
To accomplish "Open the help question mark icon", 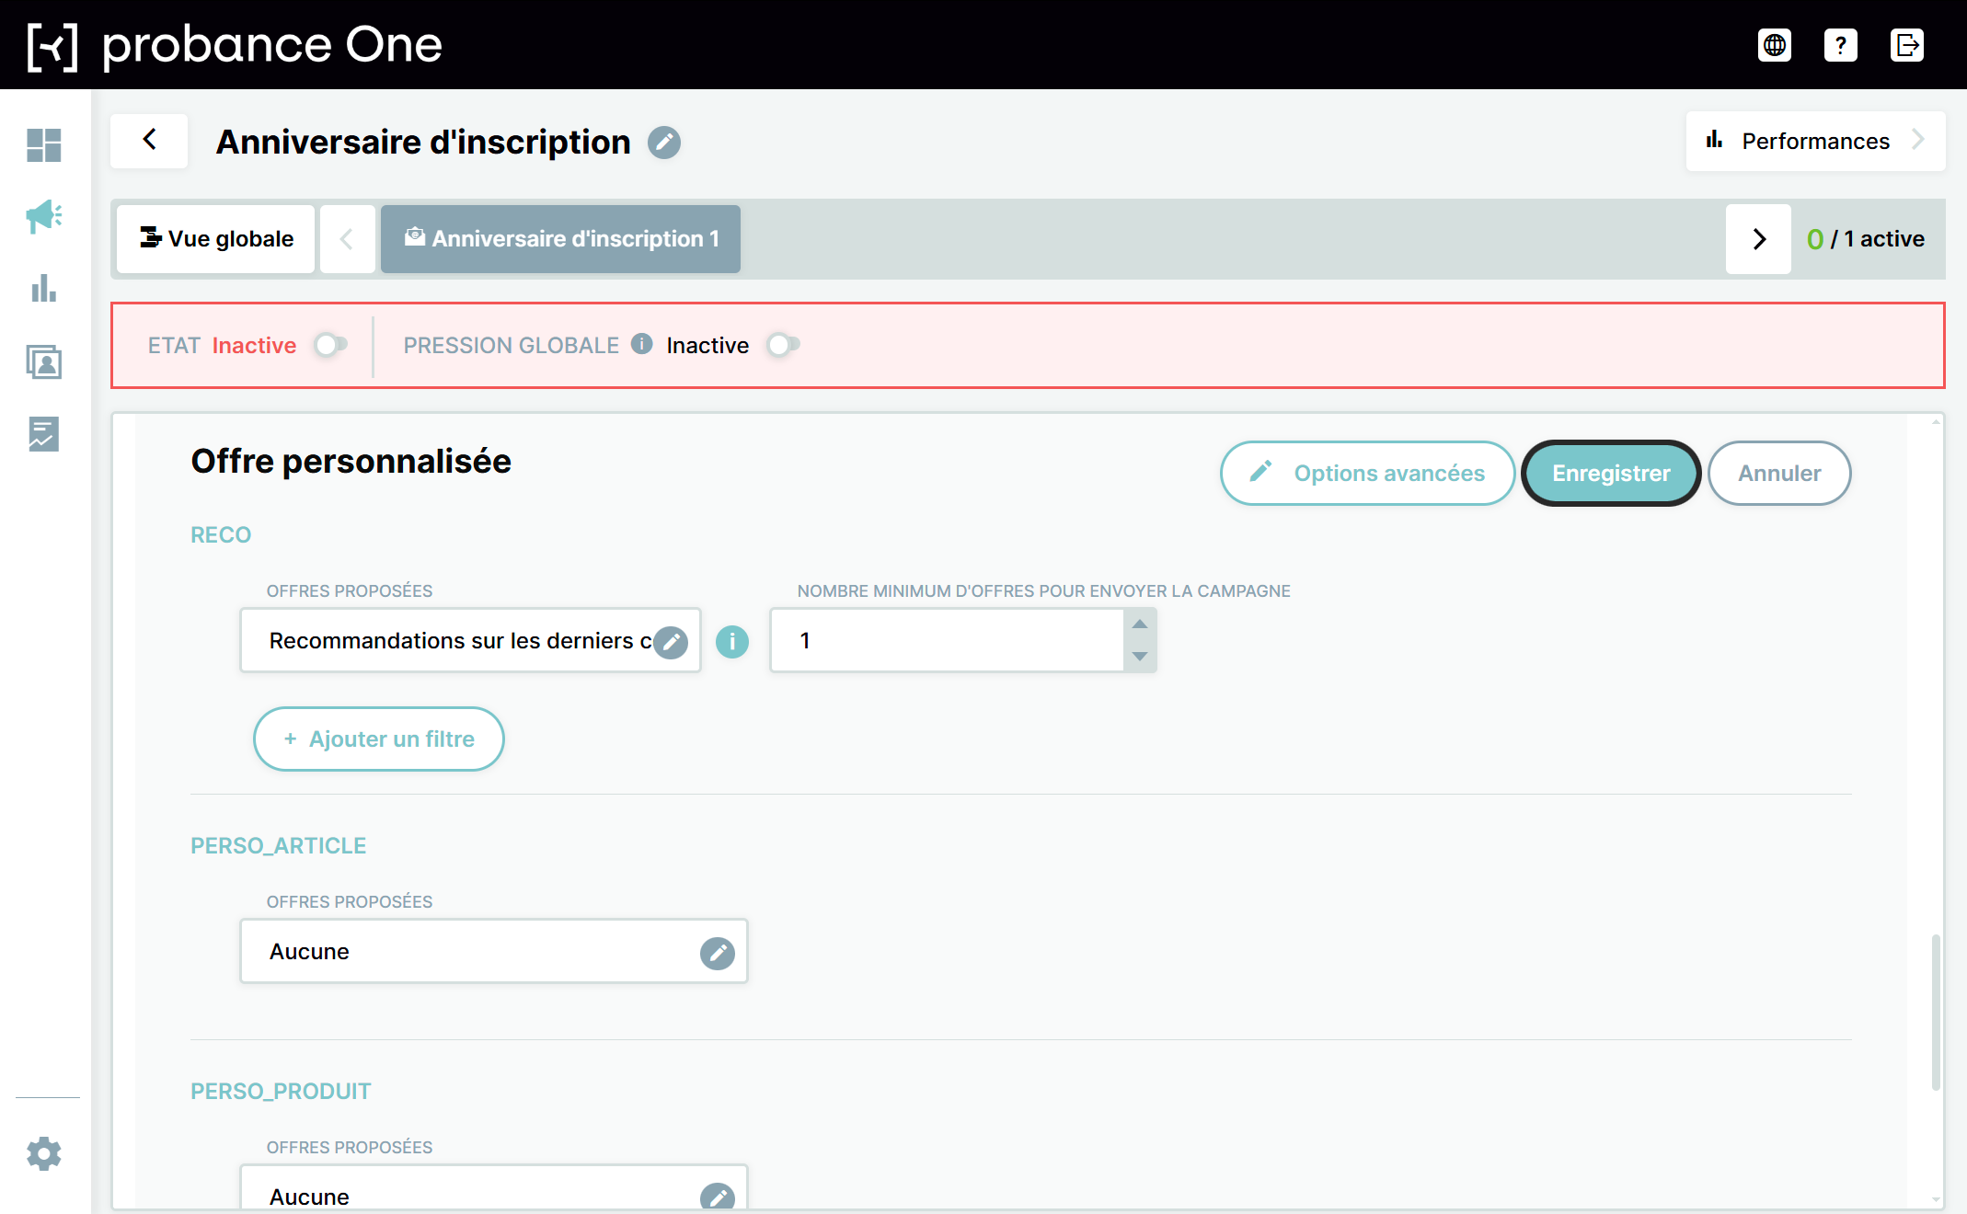I will pos(1841,45).
